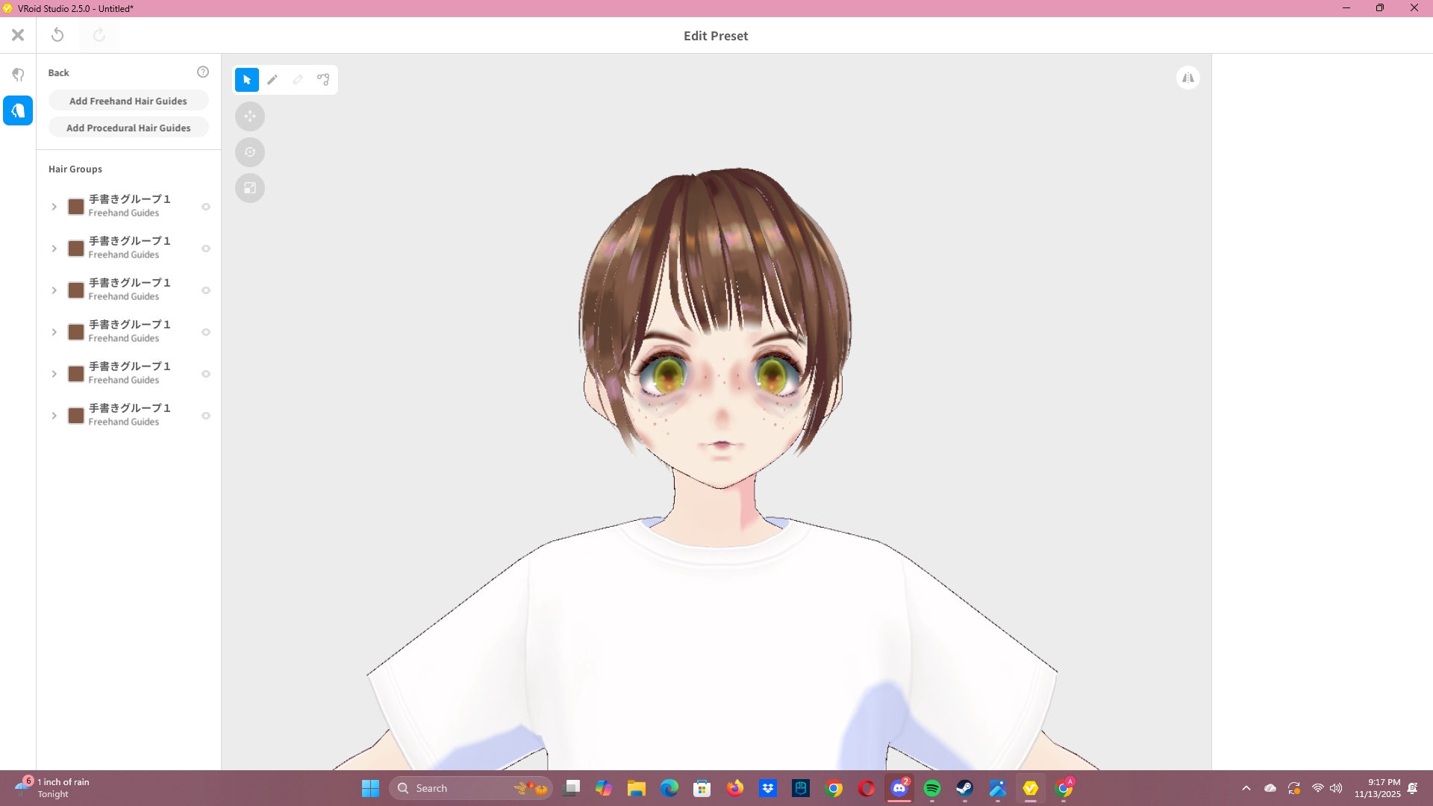Select the arrow selection tool
This screenshot has height=806, width=1433.
coord(247,80)
